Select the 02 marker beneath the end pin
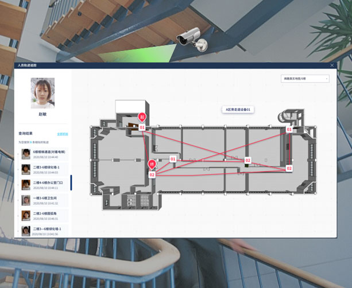Image resolution: width=352 pixels, height=288 pixels. [152, 175]
